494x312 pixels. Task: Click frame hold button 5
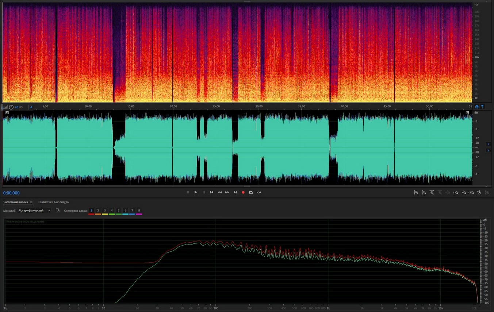pos(118,211)
